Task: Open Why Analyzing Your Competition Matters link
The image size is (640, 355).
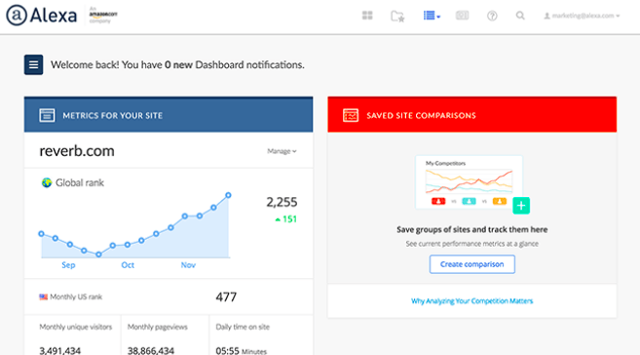Action: click(471, 301)
